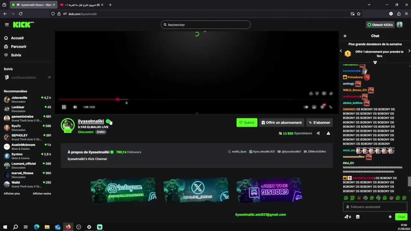Click the chat scrollbar thumb
The width and height of the screenshot is (411, 231).
(409, 181)
